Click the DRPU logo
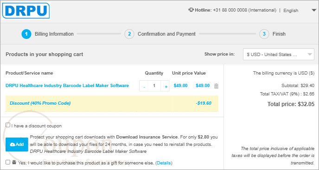 tap(26, 11)
